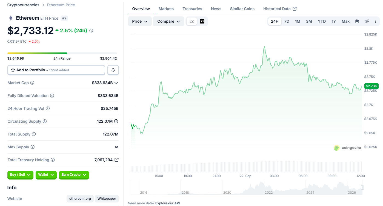Select the Max time range
The width and height of the screenshot is (383, 206).
(346, 21)
